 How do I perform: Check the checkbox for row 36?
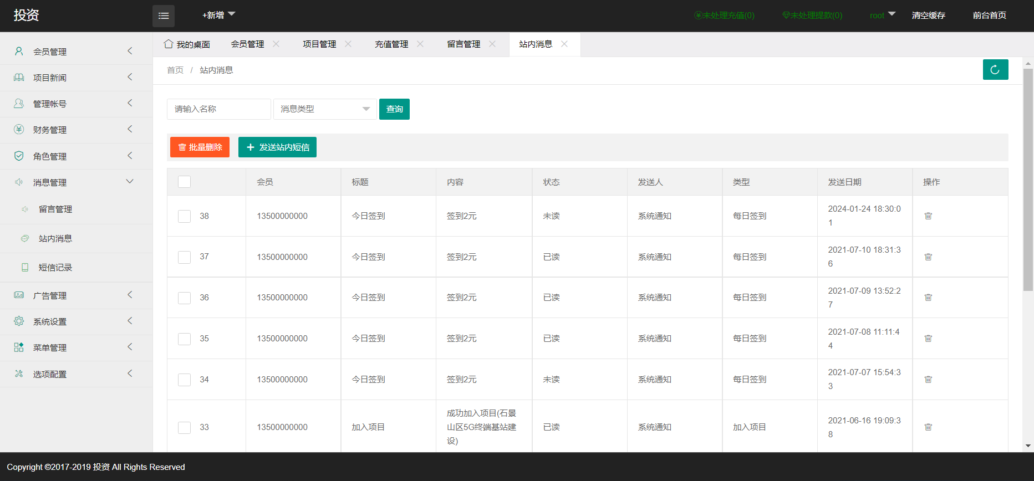click(x=184, y=298)
